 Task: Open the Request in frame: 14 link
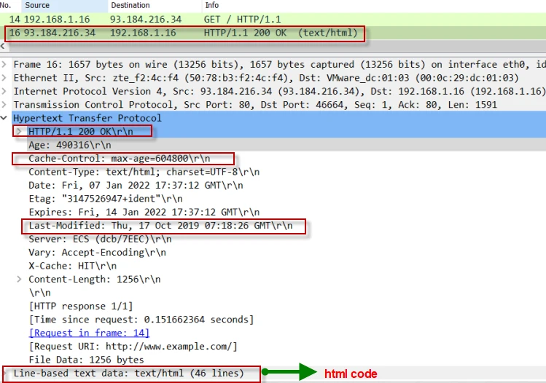tap(89, 333)
